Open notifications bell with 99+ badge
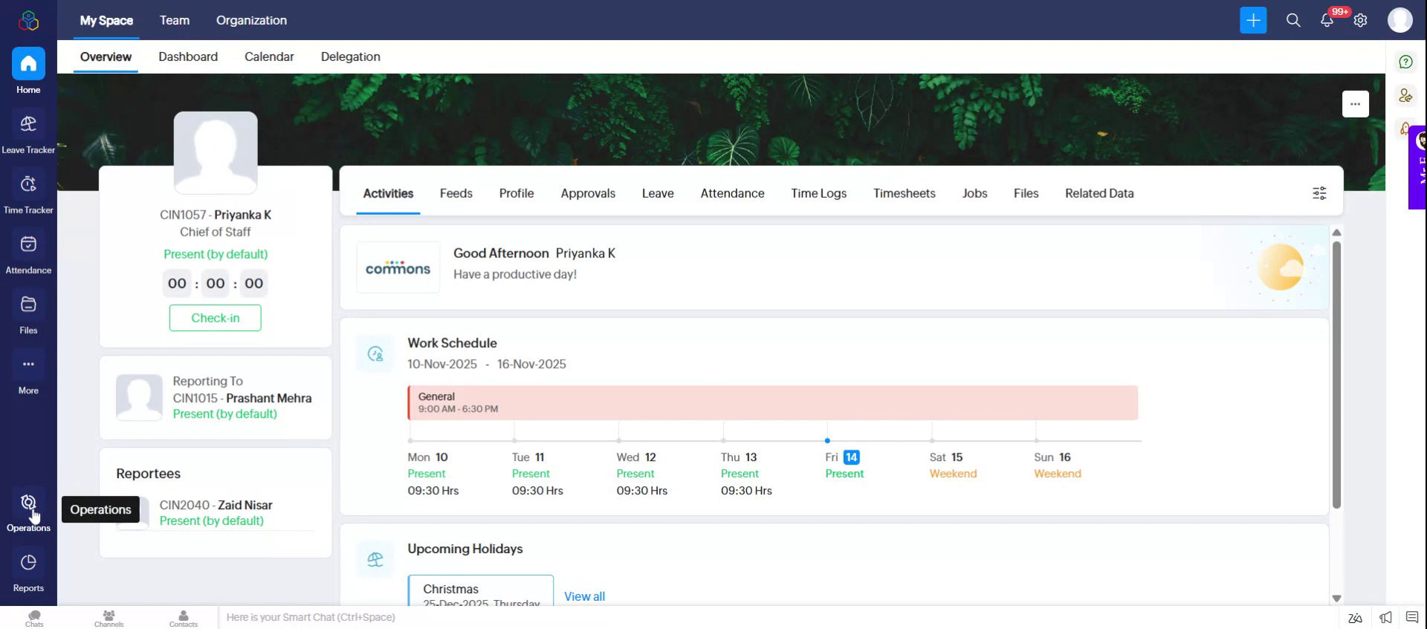1427x629 pixels. (1327, 20)
